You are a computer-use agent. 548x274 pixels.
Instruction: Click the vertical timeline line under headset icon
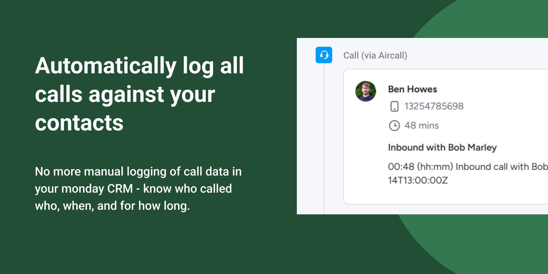click(324, 138)
